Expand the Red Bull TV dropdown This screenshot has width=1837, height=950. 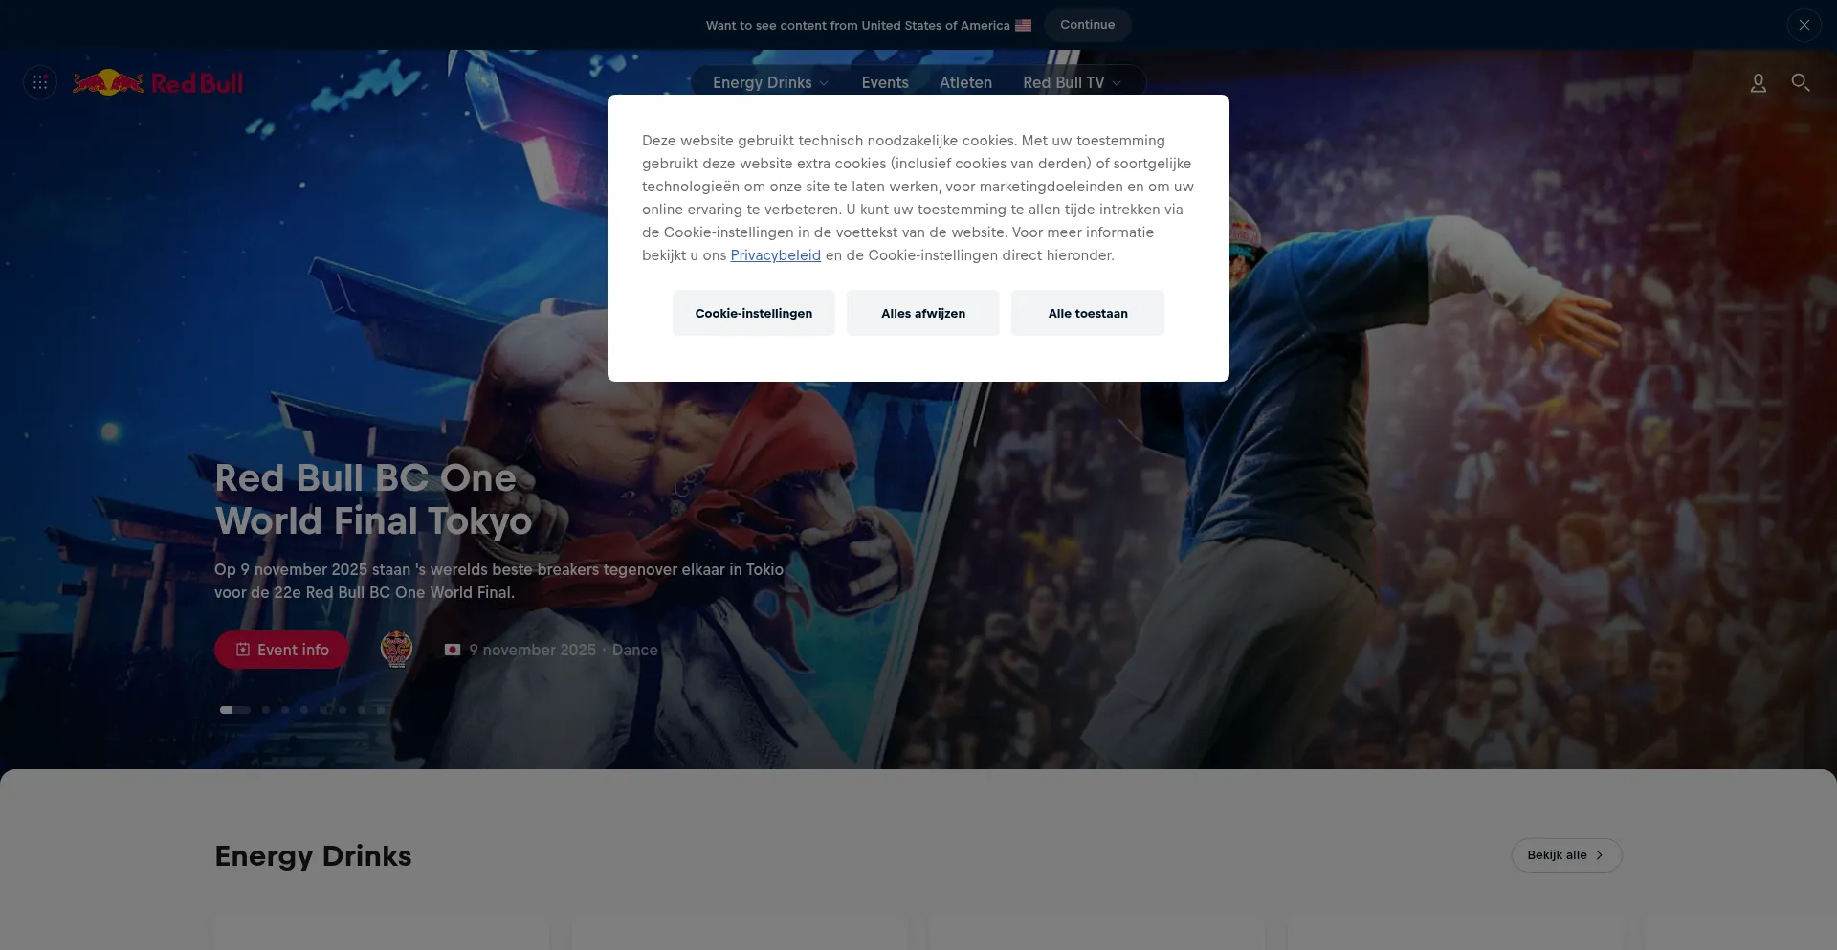point(1071,83)
